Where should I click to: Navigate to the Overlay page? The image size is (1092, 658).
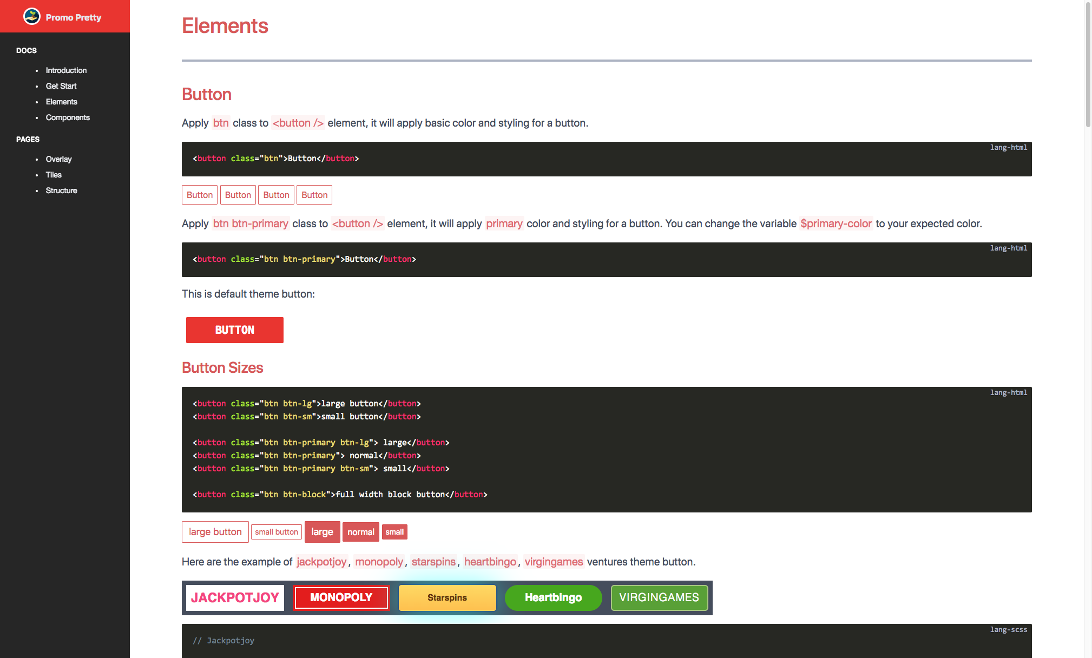coord(58,159)
